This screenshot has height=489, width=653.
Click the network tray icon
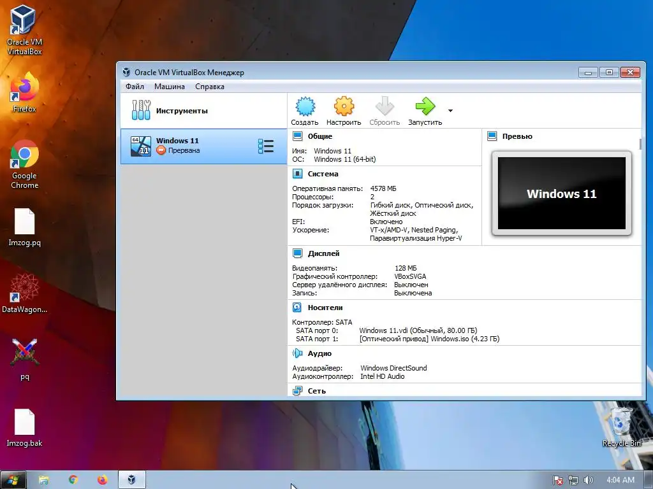pyautogui.click(x=573, y=480)
